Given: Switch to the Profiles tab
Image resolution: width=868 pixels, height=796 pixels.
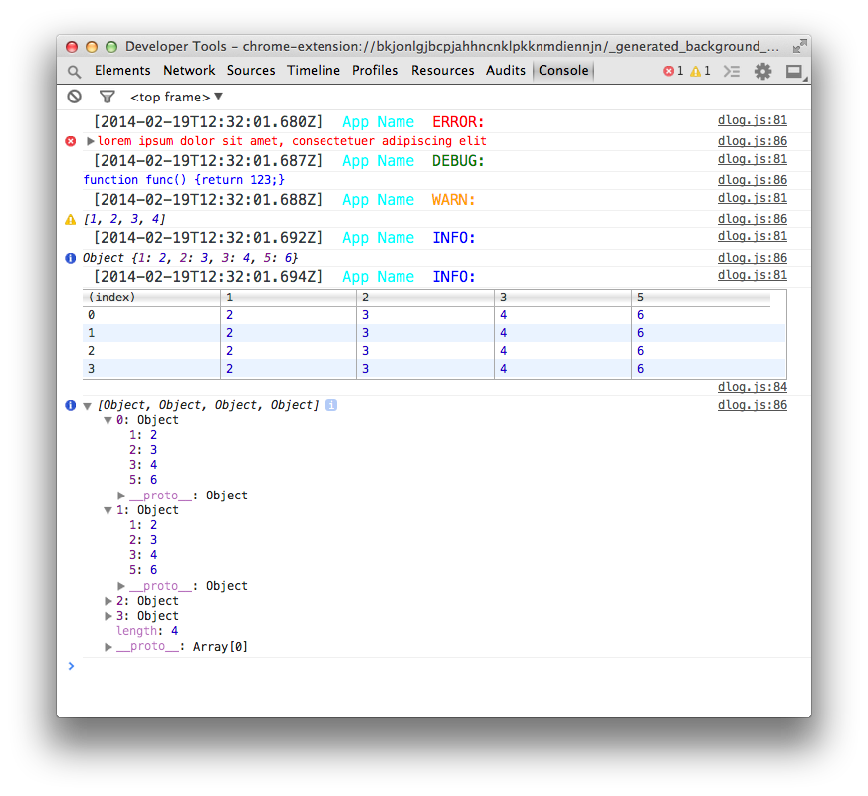Looking at the screenshot, I should tap(375, 71).
